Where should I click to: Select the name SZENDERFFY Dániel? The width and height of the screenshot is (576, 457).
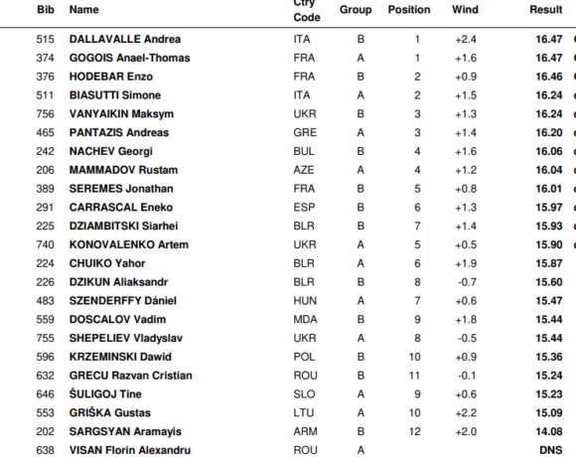coord(123,301)
